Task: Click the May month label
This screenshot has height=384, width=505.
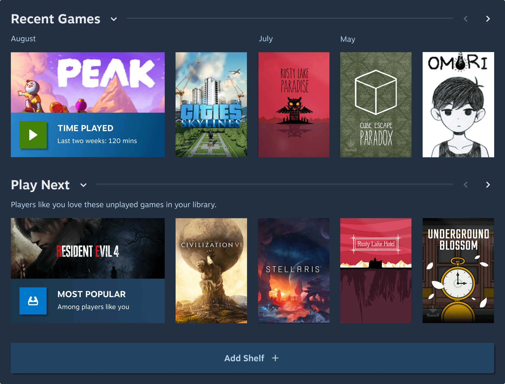Action: tap(348, 39)
